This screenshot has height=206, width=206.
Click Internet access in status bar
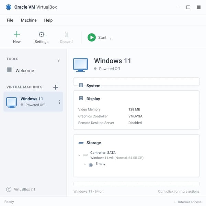[190, 202]
